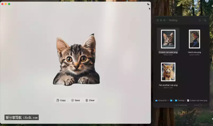Select the Hard one.png thumbnail
213x126 pixels.
pyautogui.click(x=194, y=39)
